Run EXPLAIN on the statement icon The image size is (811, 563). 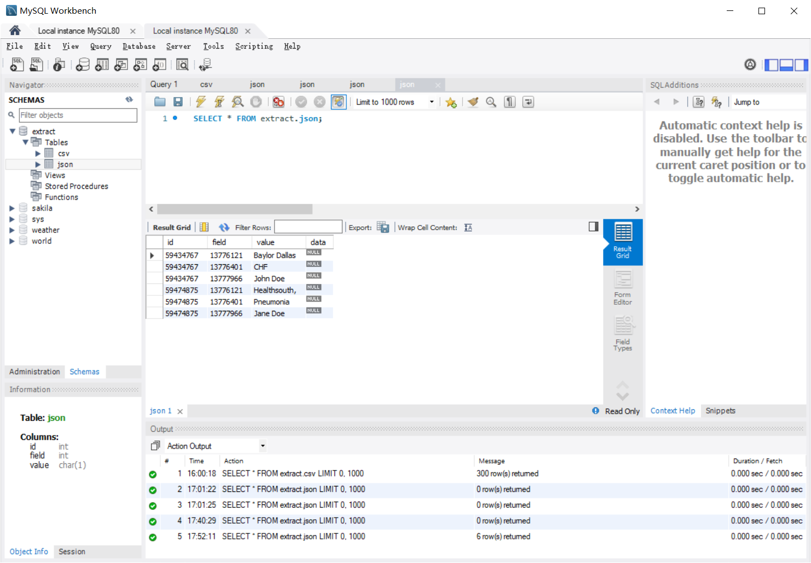(x=237, y=102)
